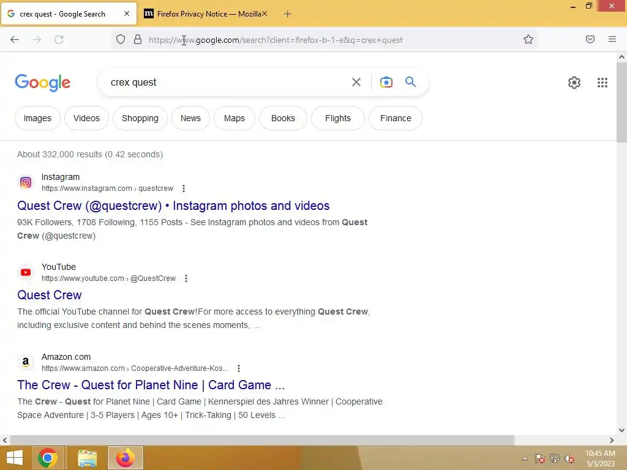
Task: Open the Firefox hamburger menu
Action: tap(612, 39)
